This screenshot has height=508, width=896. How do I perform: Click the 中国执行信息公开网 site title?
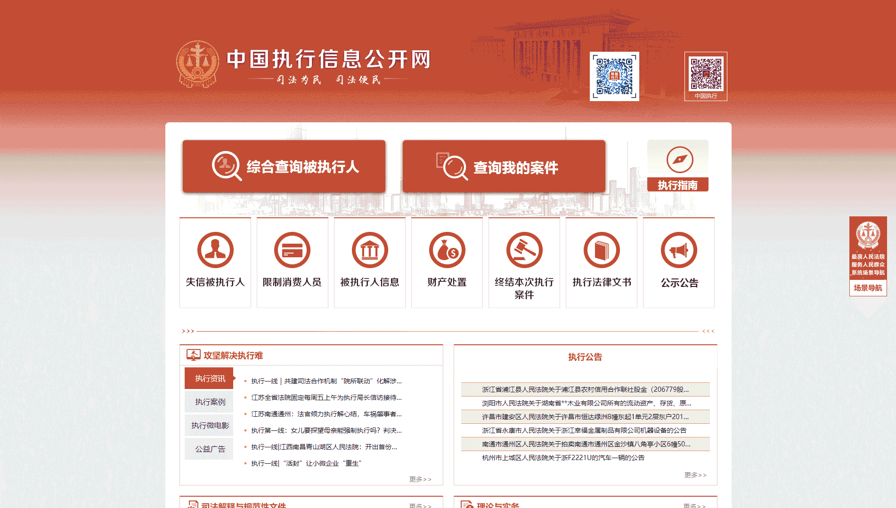click(329, 59)
